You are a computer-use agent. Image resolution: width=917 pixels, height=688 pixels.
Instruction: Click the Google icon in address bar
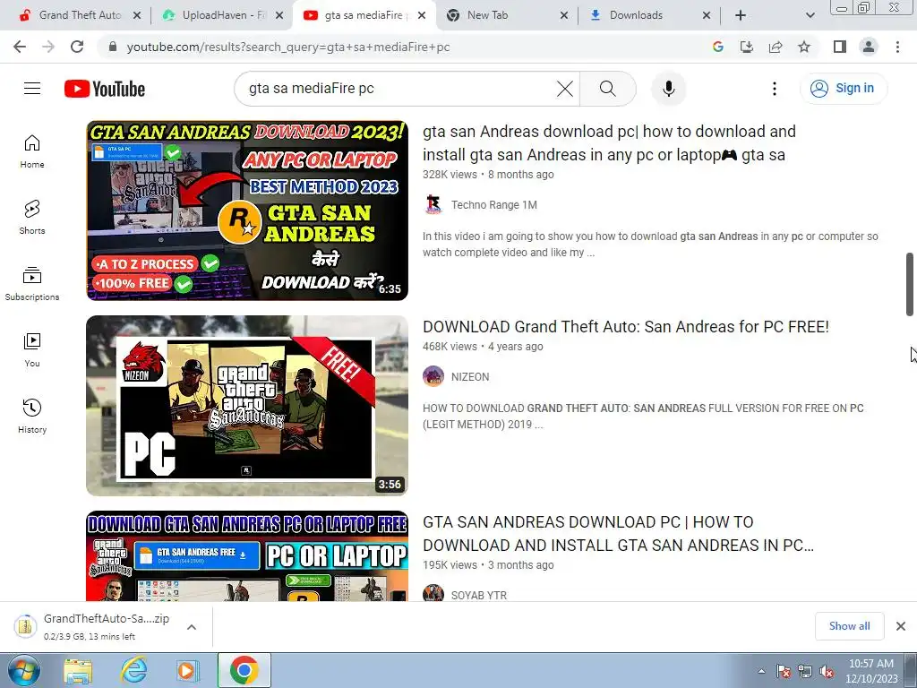tap(718, 47)
